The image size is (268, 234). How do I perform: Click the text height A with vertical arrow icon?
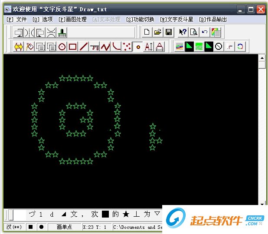coord(149,47)
